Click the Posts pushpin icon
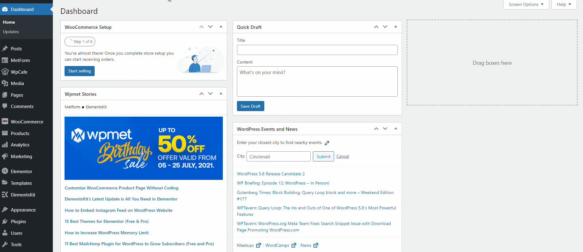The width and height of the screenshot is (583, 252). tap(5, 48)
